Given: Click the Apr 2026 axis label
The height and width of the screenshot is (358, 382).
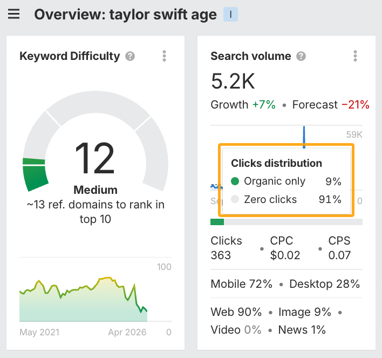Looking at the screenshot, I should click(x=127, y=332).
